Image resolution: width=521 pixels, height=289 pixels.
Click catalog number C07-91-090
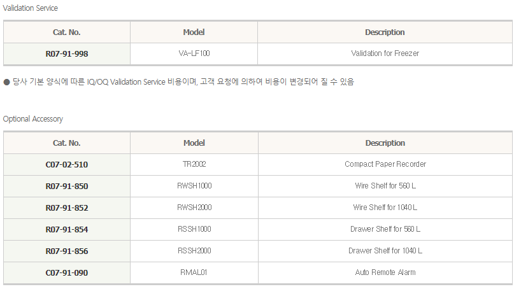coord(67,272)
